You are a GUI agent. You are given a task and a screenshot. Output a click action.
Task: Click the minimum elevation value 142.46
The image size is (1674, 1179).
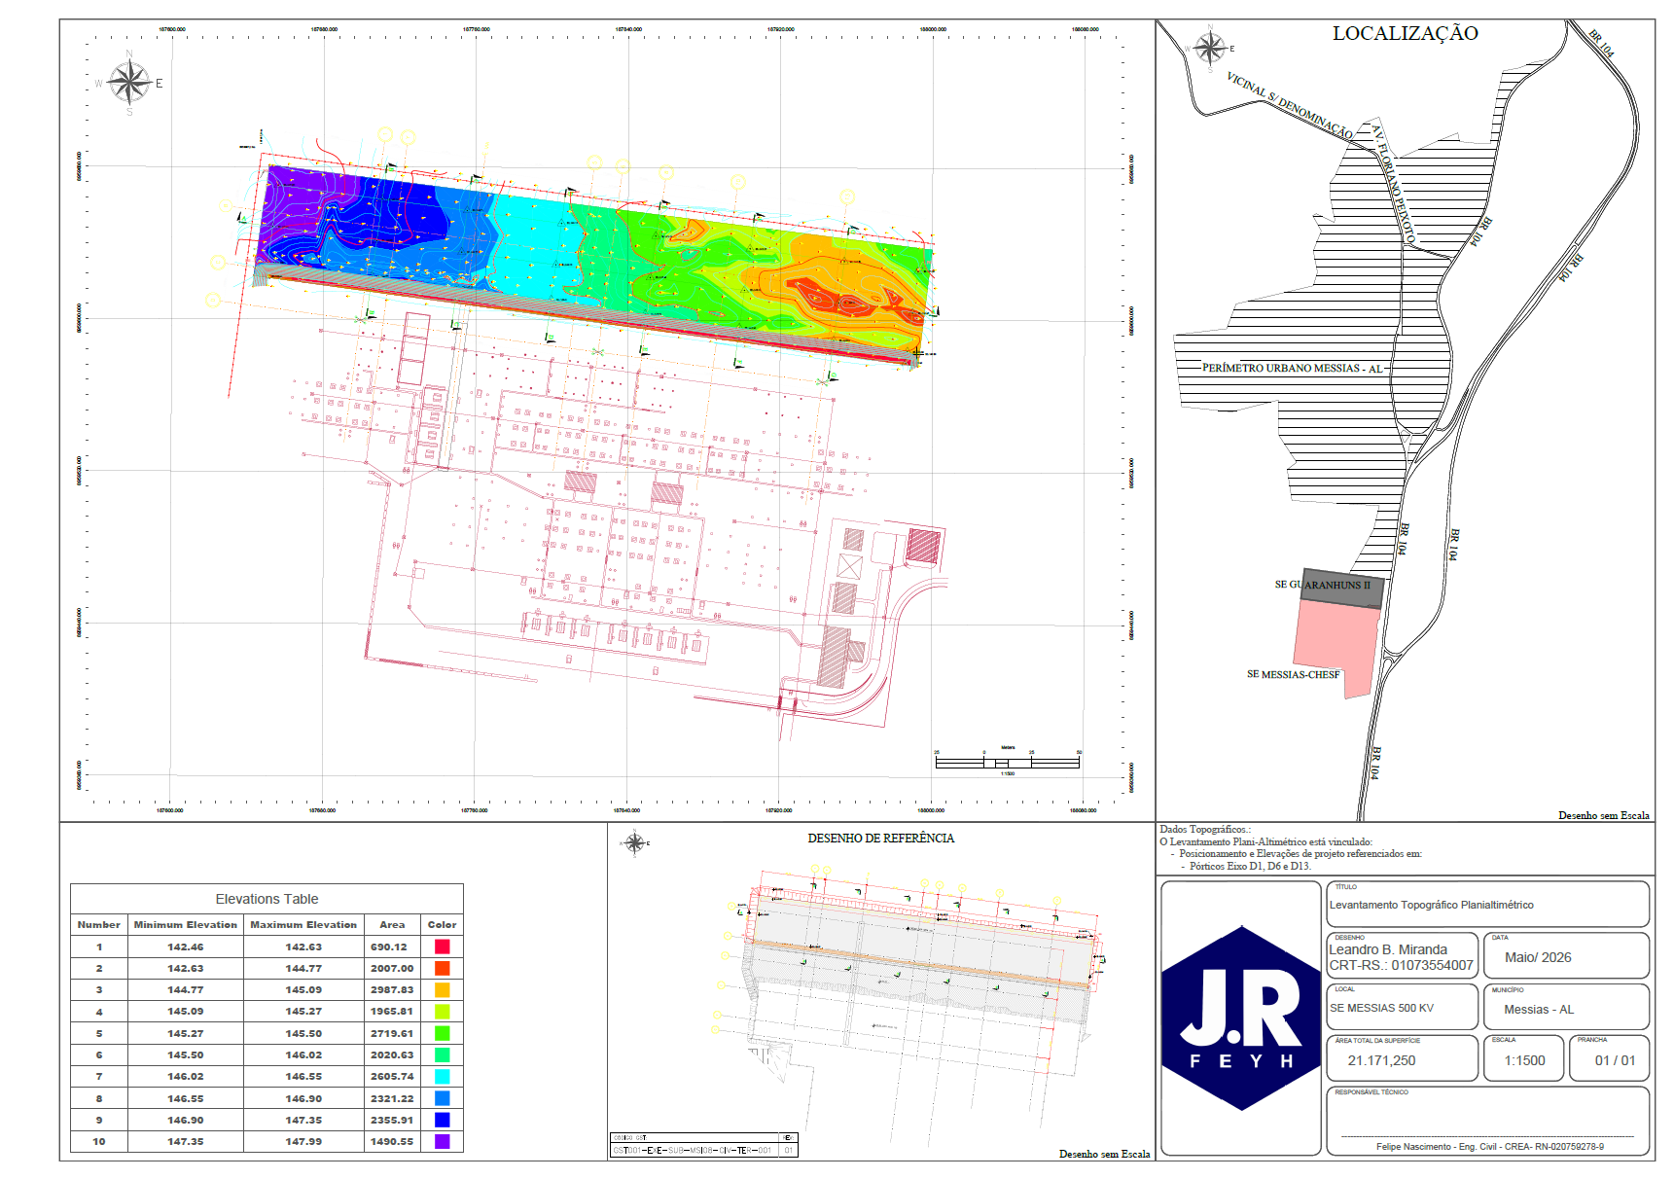point(185,947)
